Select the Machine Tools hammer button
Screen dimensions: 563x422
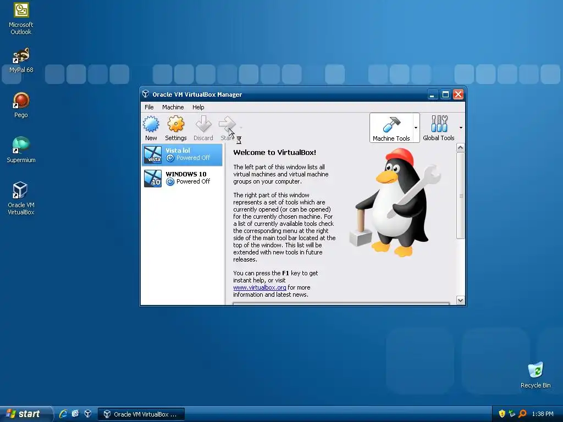coord(391,127)
